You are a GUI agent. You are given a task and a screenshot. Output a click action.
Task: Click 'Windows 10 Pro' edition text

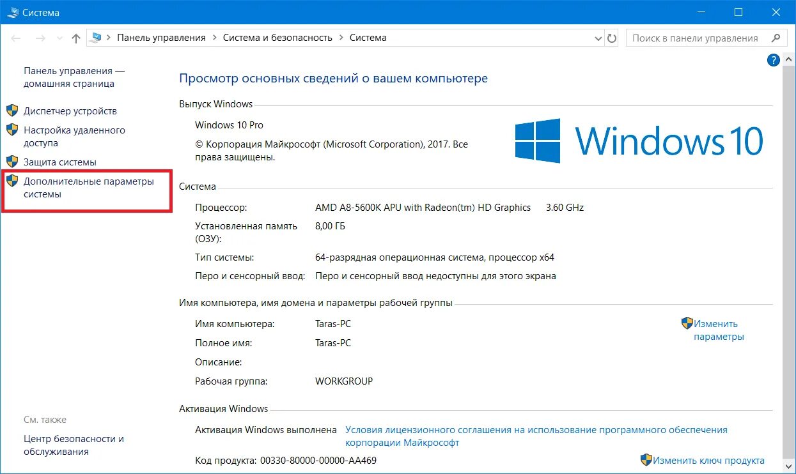229,125
